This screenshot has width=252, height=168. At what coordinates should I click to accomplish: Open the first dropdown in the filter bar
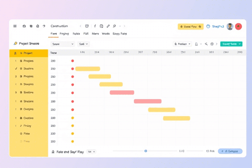[x=63, y=44]
